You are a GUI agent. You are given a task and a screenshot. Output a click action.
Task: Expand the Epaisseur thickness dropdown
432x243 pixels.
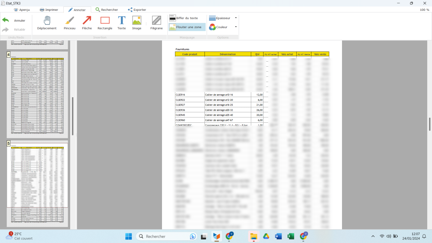tap(236, 18)
